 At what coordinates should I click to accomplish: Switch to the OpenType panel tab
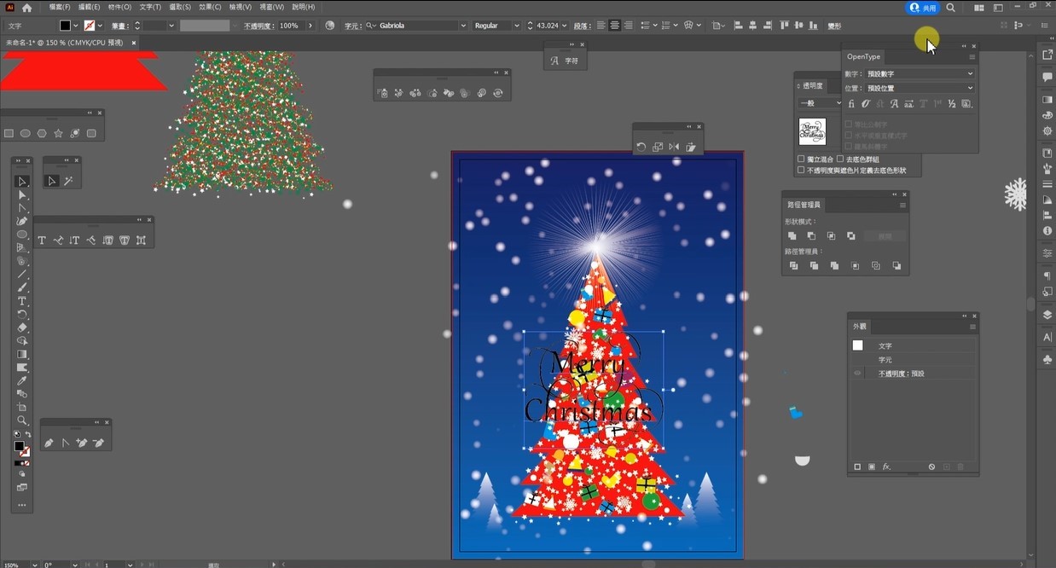[x=863, y=57]
